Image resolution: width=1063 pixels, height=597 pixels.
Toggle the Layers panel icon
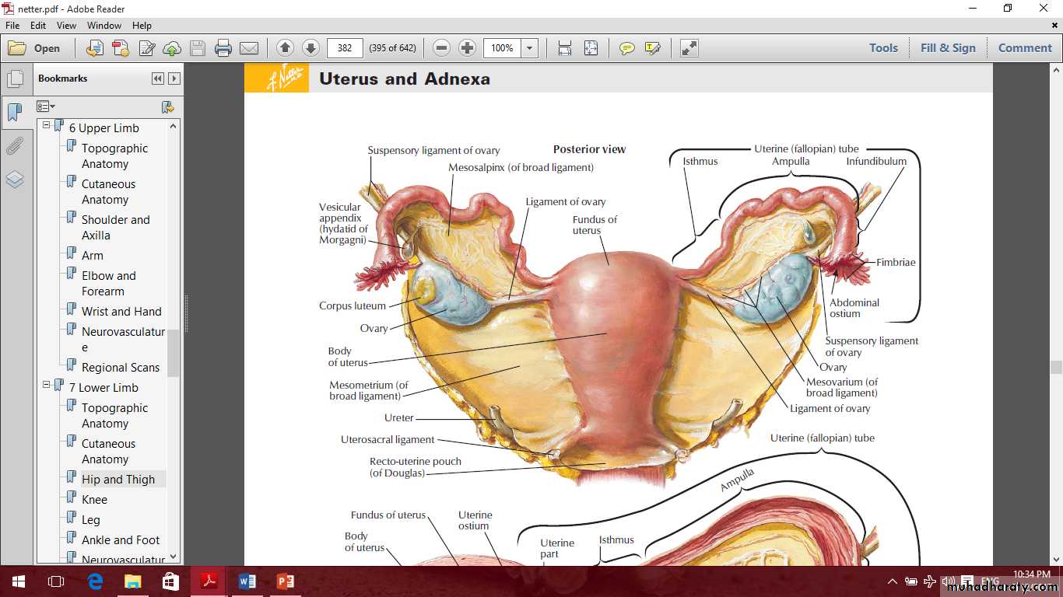[15, 180]
